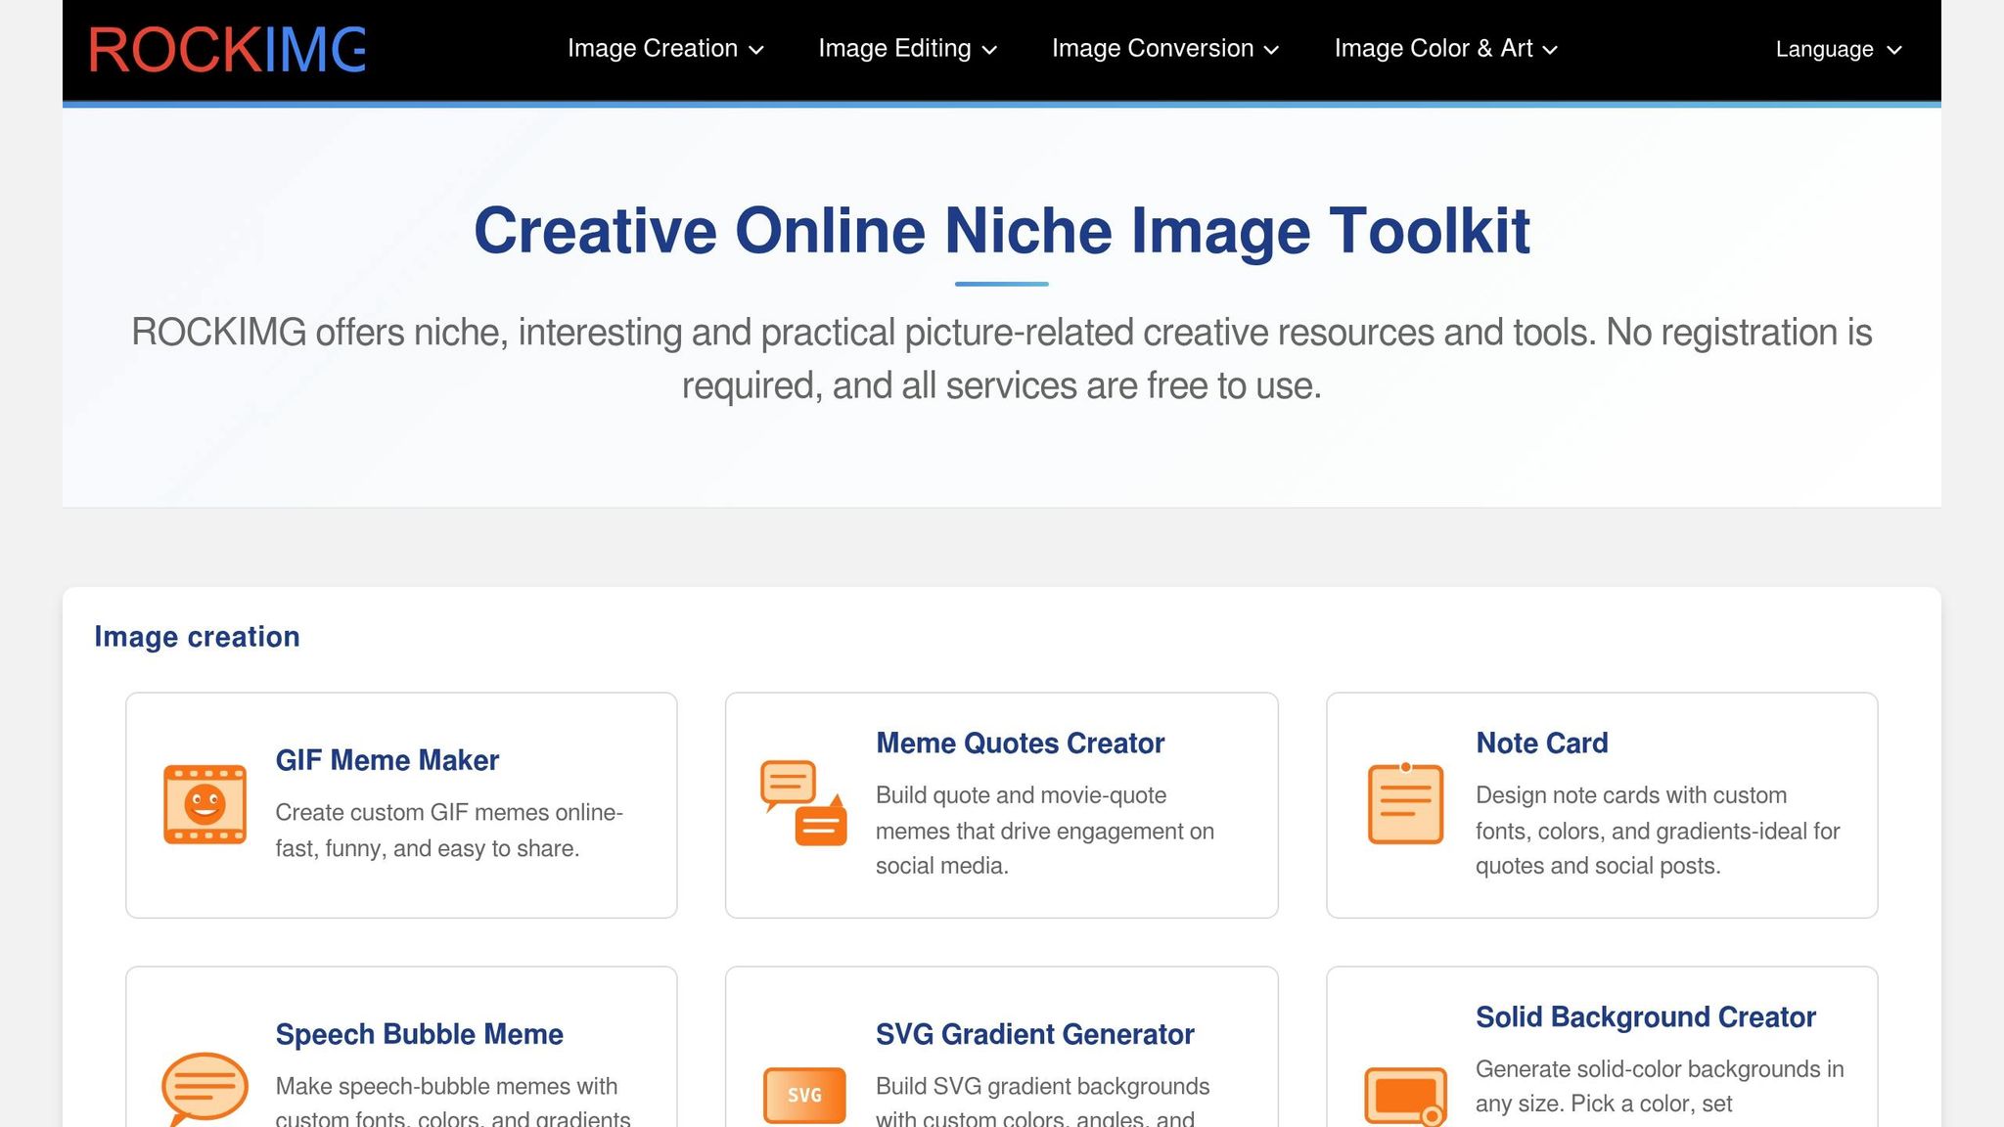Image resolution: width=2004 pixels, height=1127 pixels.
Task: Open the Image Conversion menu
Action: (x=1165, y=49)
